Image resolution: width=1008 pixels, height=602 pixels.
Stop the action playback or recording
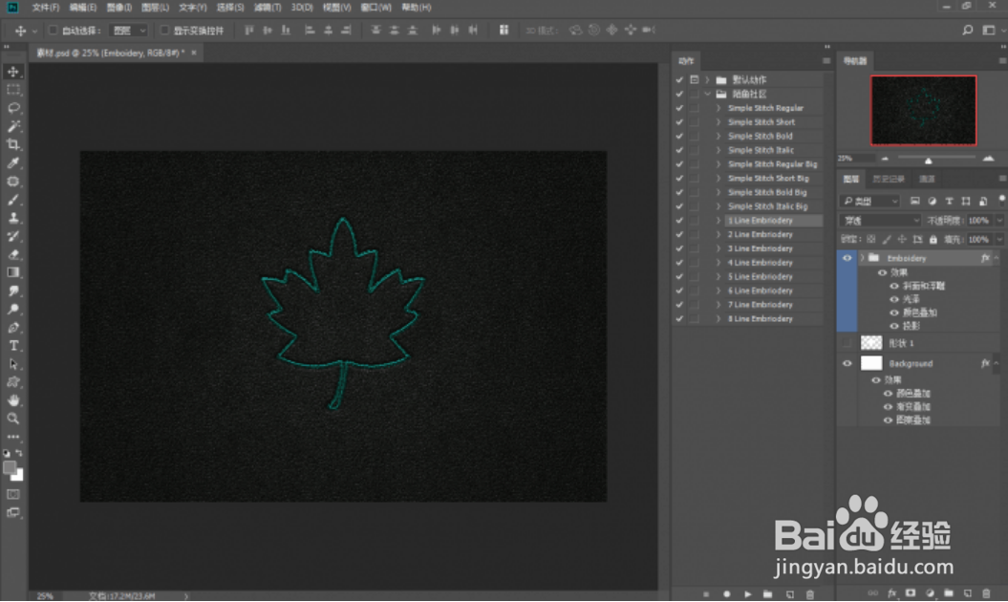coord(706,594)
